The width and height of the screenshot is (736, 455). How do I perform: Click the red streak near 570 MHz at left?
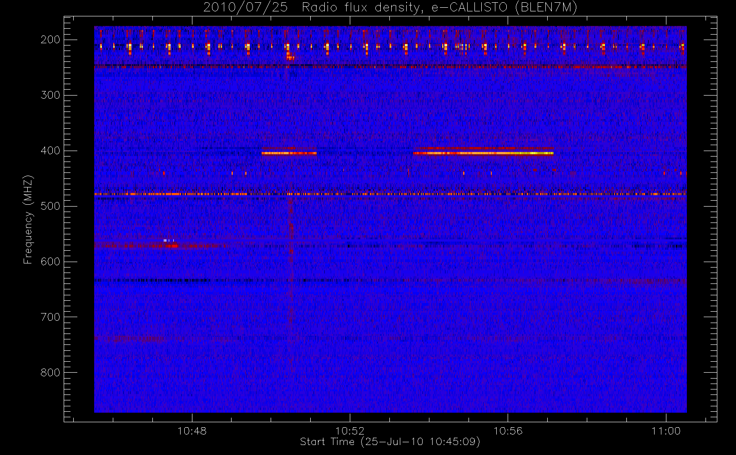point(161,246)
